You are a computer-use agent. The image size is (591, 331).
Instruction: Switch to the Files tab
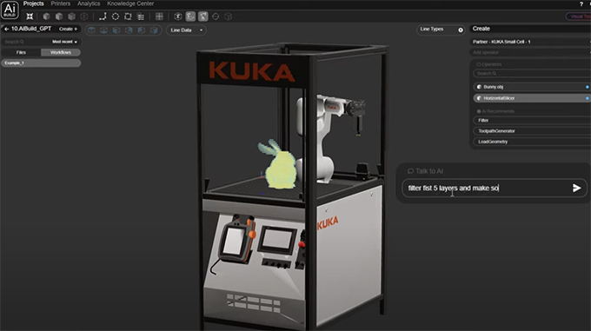pyautogui.click(x=21, y=52)
